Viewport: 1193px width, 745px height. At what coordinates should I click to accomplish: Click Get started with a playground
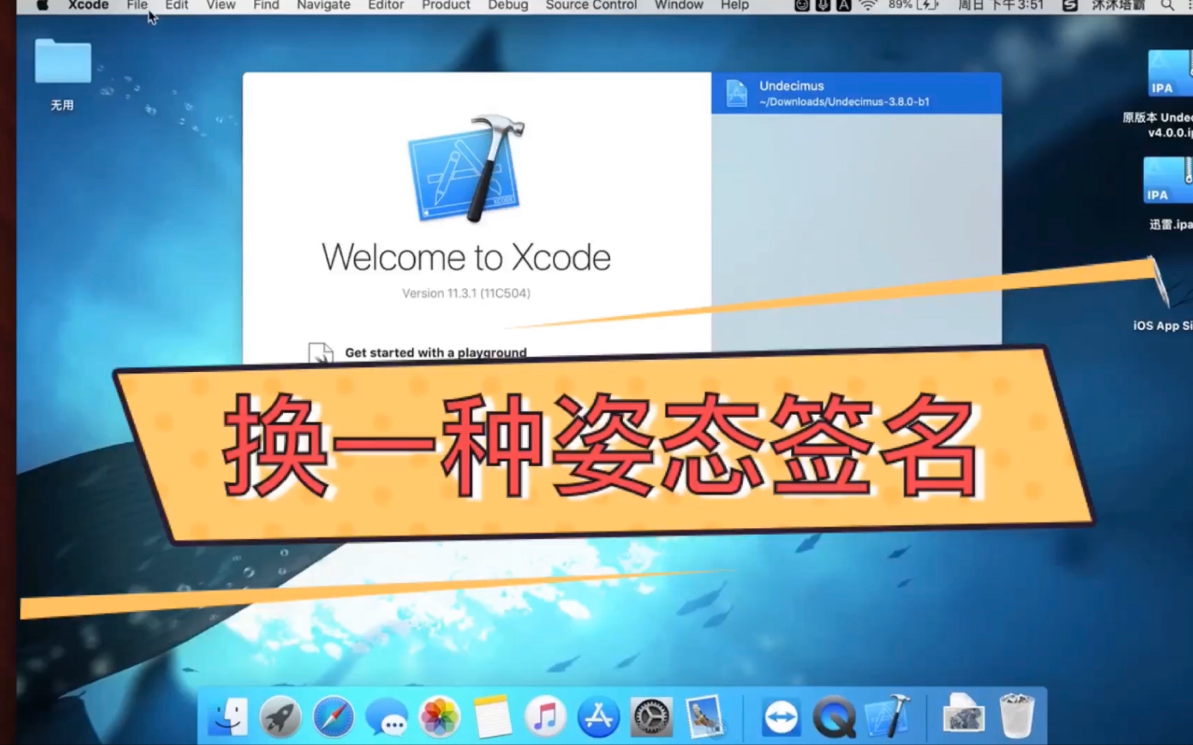435,352
